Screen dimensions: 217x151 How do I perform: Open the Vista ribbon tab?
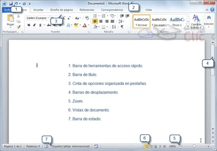148,10
